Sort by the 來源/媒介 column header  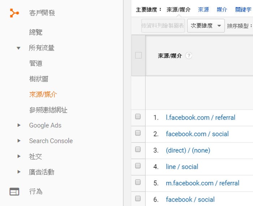pyautogui.click(x=170, y=56)
